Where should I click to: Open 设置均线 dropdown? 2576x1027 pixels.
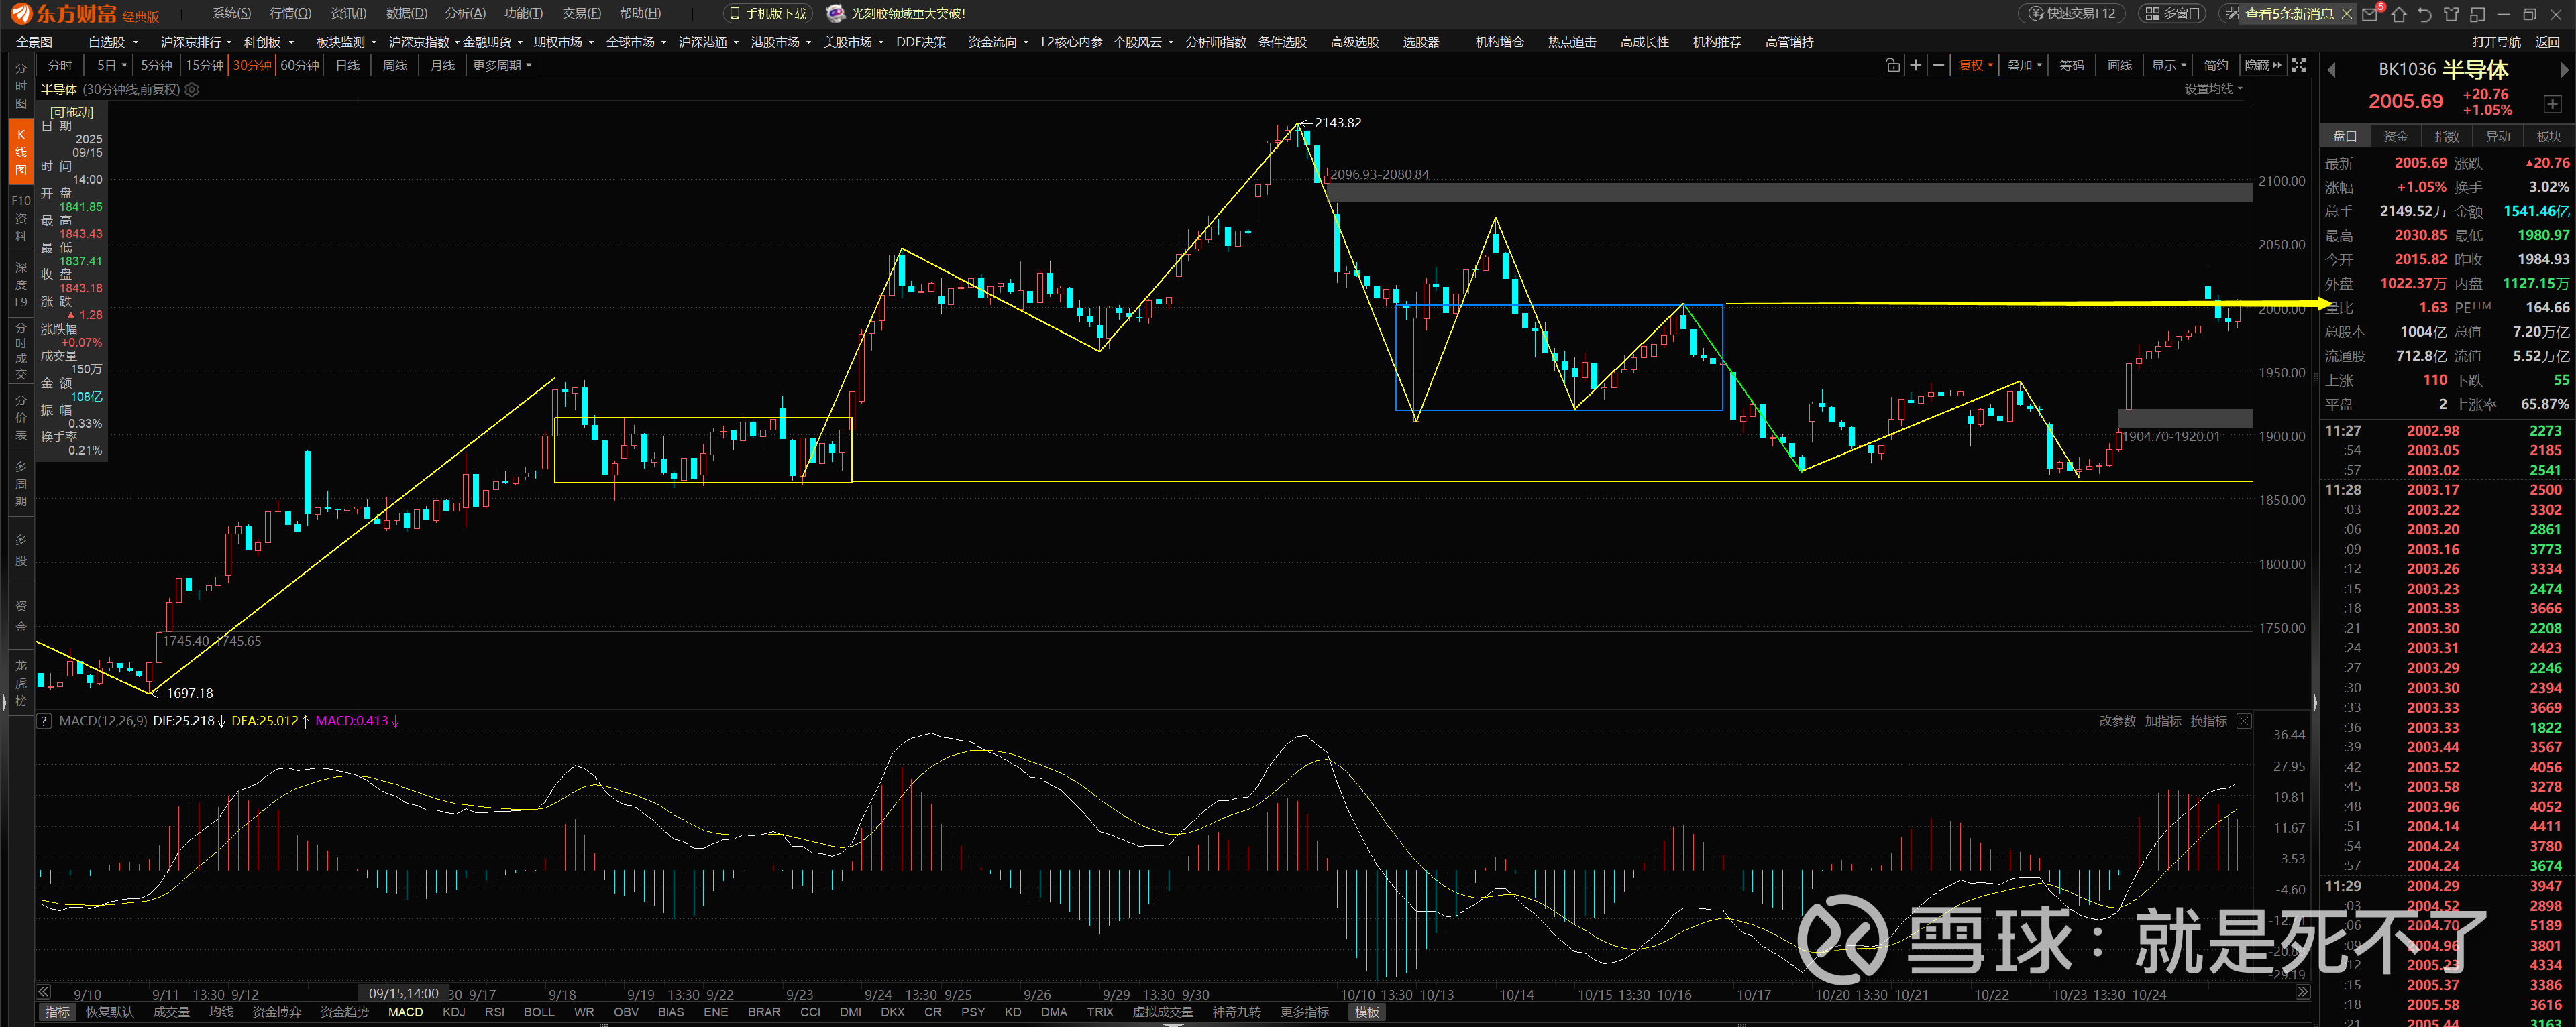pos(2213,89)
